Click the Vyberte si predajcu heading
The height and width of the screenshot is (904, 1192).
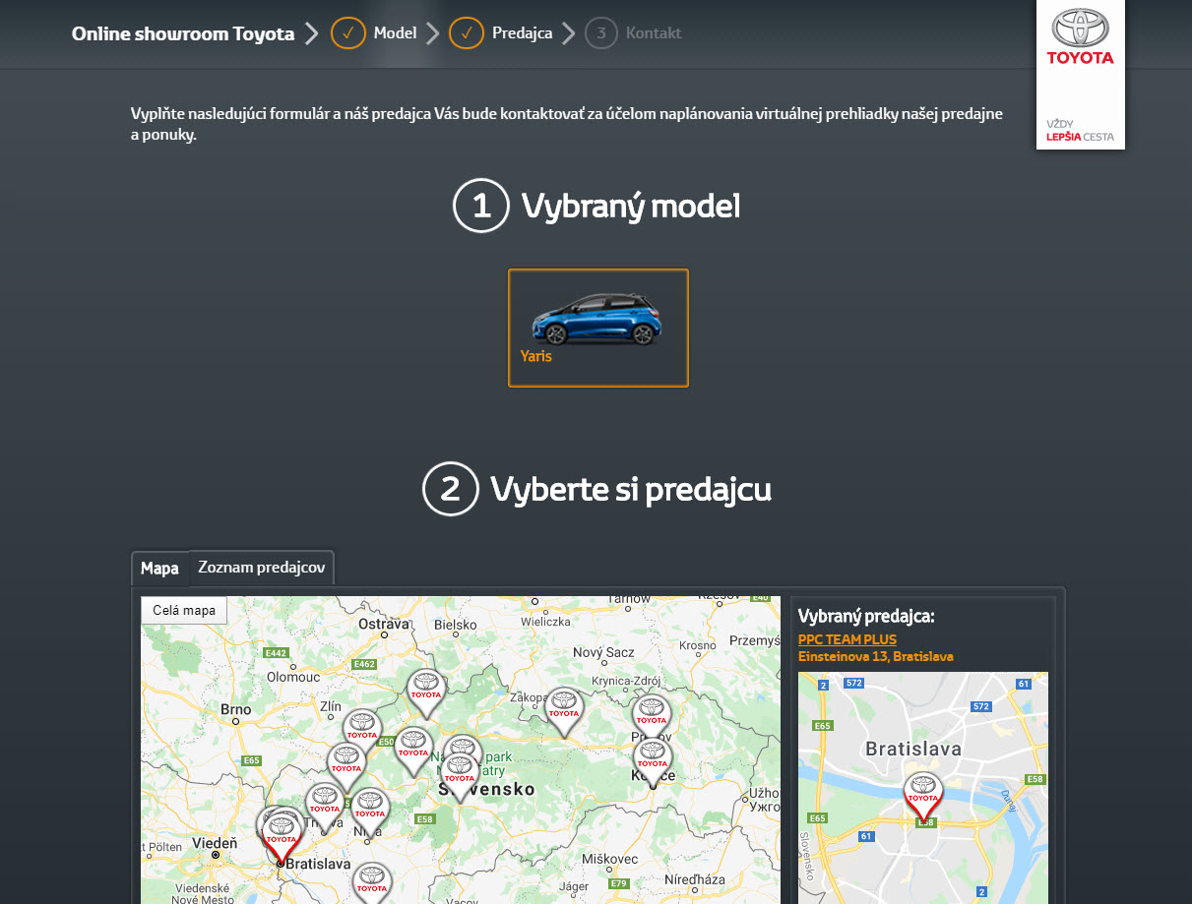631,489
